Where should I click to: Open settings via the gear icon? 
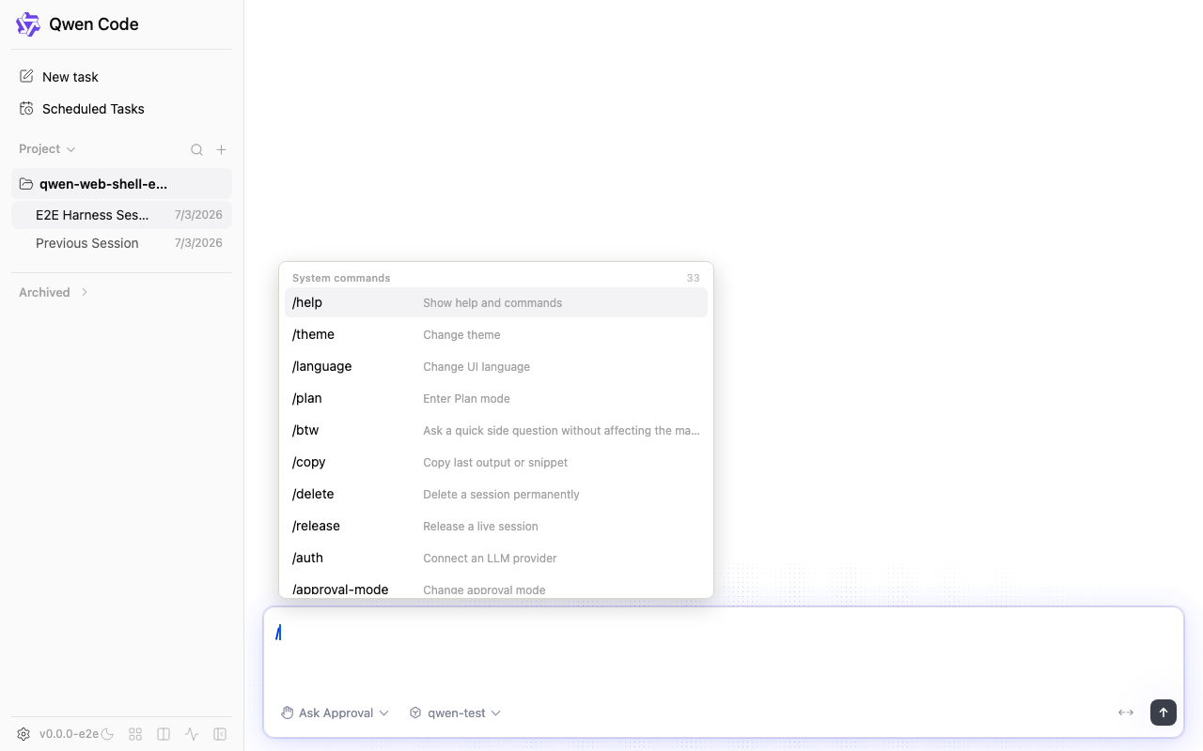tap(23, 734)
